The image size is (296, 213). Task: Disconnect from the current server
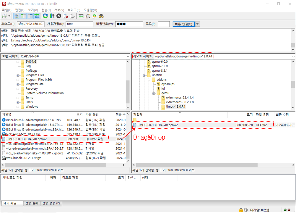[66, 16]
